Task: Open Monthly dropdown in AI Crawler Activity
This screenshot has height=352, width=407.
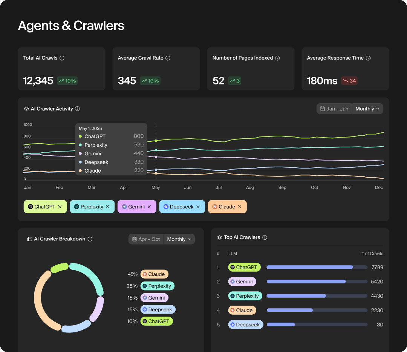Action: pos(367,109)
